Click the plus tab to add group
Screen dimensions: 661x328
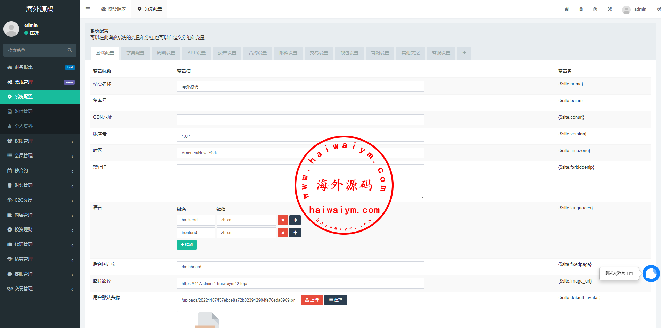click(x=464, y=53)
